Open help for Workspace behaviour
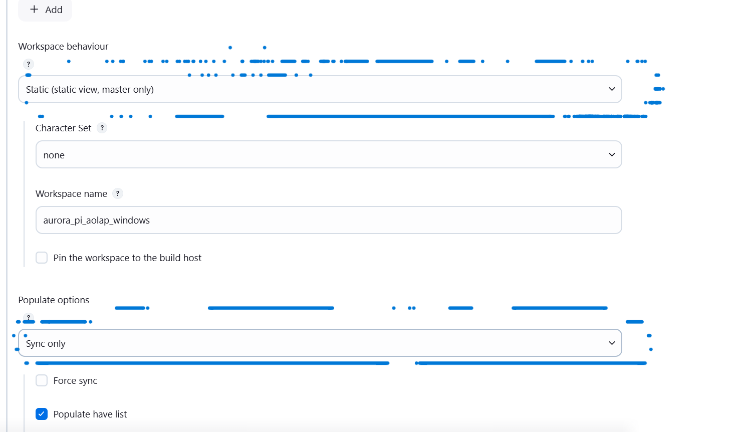The height and width of the screenshot is (432, 740). tap(29, 64)
